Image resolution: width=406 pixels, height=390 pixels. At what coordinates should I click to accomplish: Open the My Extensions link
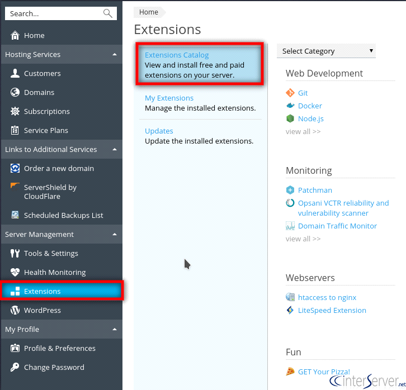[169, 98]
